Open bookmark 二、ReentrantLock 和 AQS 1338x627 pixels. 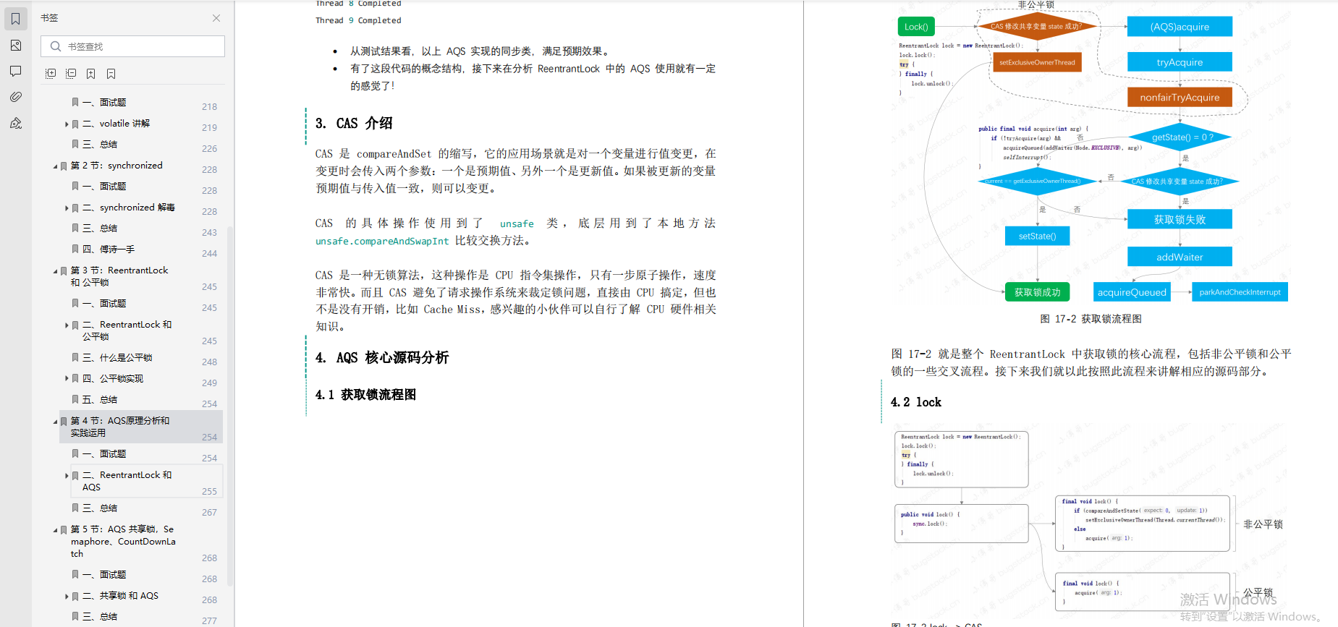click(127, 481)
